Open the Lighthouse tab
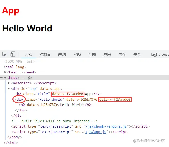Image resolution: width=169 pixels, height=147 pixels. coord(160,54)
